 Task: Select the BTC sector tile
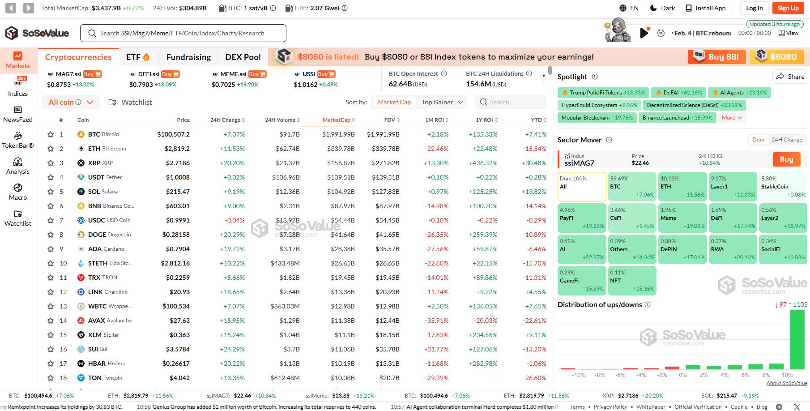(632, 186)
